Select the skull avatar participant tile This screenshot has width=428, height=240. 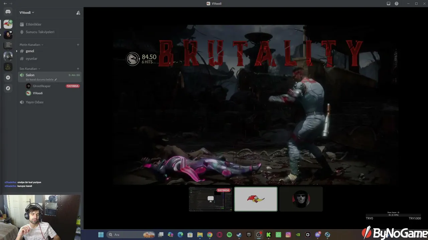(x=301, y=199)
